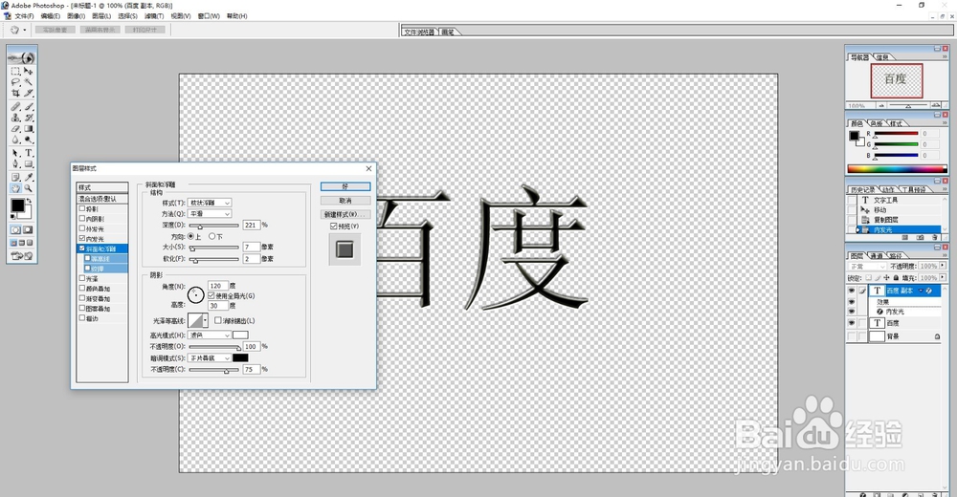This screenshot has width=957, height=497.
Task: Open the 暗调模式(S) dropdown
Action: 210,358
